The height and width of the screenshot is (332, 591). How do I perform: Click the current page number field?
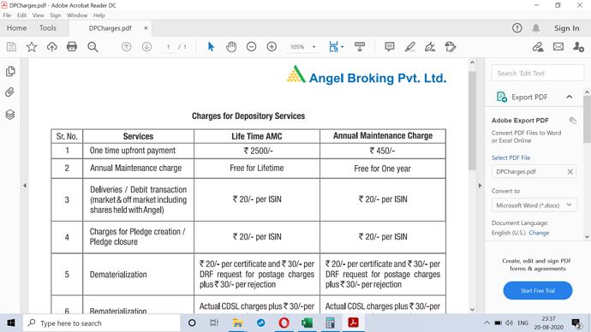point(168,47)
